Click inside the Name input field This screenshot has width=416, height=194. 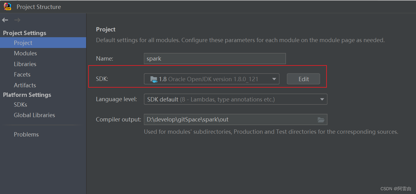click(214, 58)
